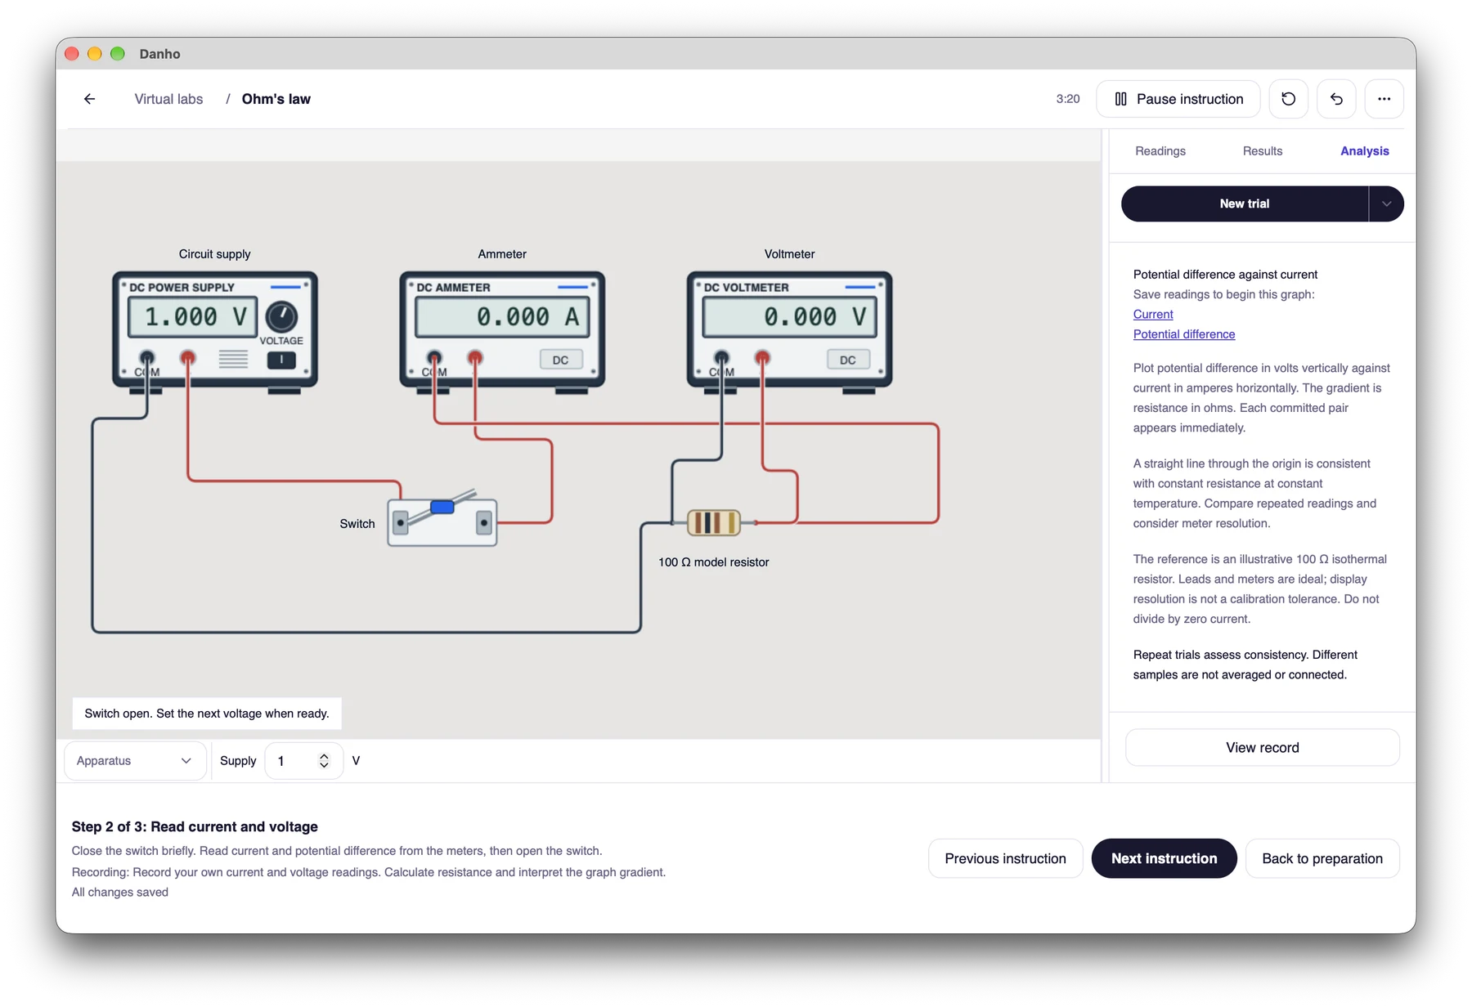Advance with Next instruction button

pos(1164,858)
